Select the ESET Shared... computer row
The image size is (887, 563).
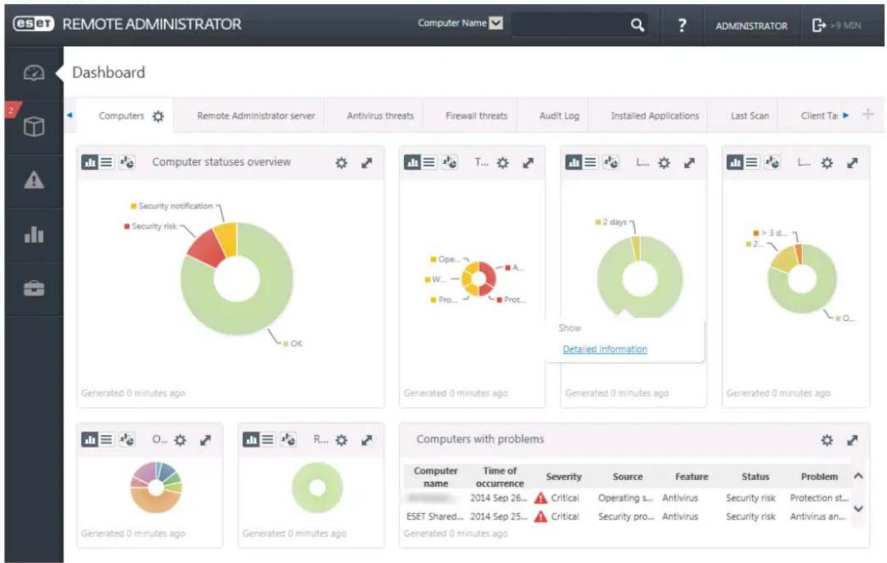627,517
